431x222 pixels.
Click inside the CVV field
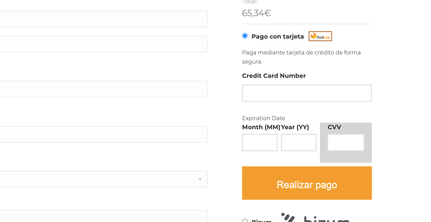[x=345, y=142]
